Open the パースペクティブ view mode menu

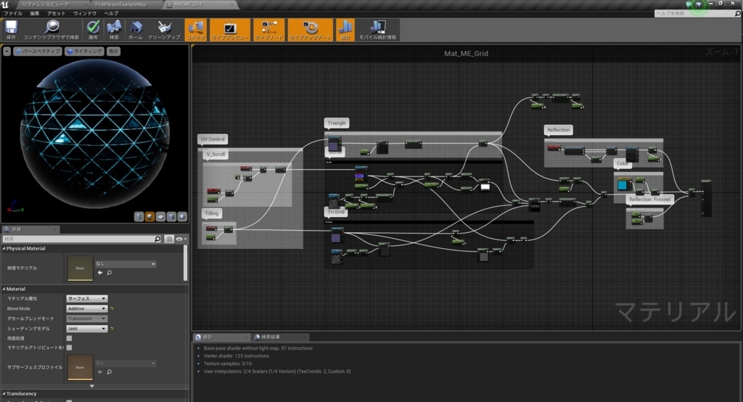(x=38, y=52)
